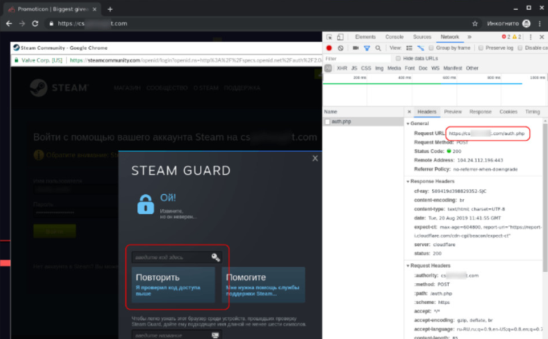548x339 pixels.
Task: Click МАГАЗИН in the Steam navigation
Action: click(127, 88)
